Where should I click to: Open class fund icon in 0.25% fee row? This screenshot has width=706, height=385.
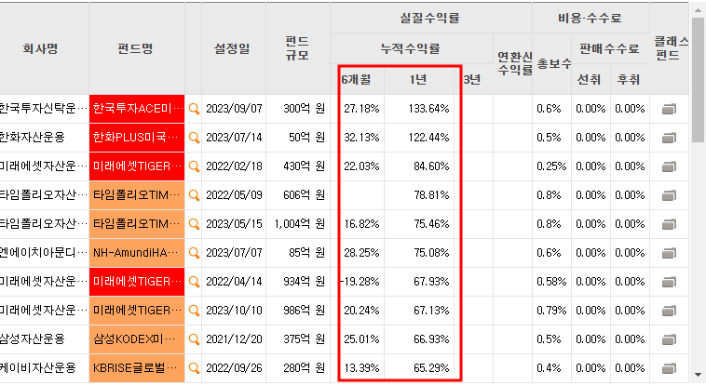[669, 166]
